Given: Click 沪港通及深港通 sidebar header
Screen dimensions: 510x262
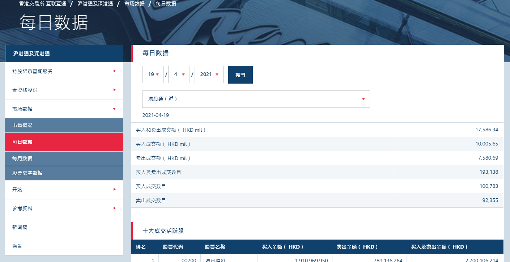Looking at the screenshot, I should (x=64, y=54).
